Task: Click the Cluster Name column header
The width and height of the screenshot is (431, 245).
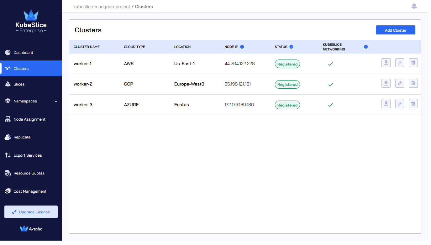Action: click(87, 47)
